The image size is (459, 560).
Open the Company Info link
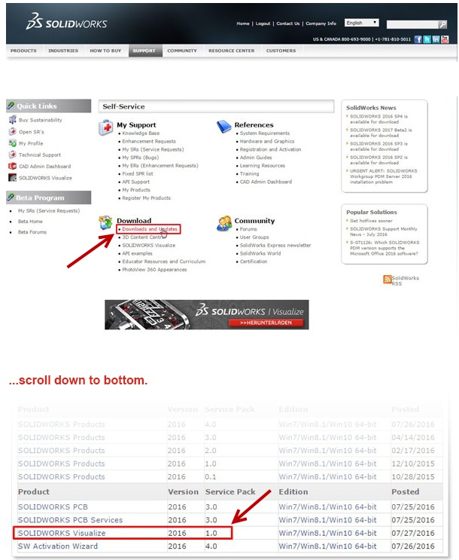click(321, 23)
